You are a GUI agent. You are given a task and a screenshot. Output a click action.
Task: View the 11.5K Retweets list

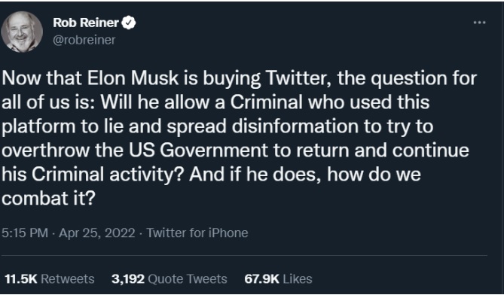pyautogui.click(x=50, y=278)
